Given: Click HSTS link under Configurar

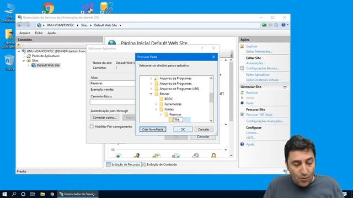Looking at the screenshot, I should [x=250, y=138].
